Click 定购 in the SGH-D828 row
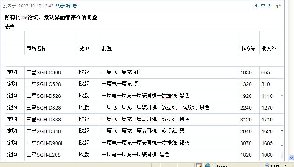This screenshot has height=167, width=294. (x=12, y=107)
